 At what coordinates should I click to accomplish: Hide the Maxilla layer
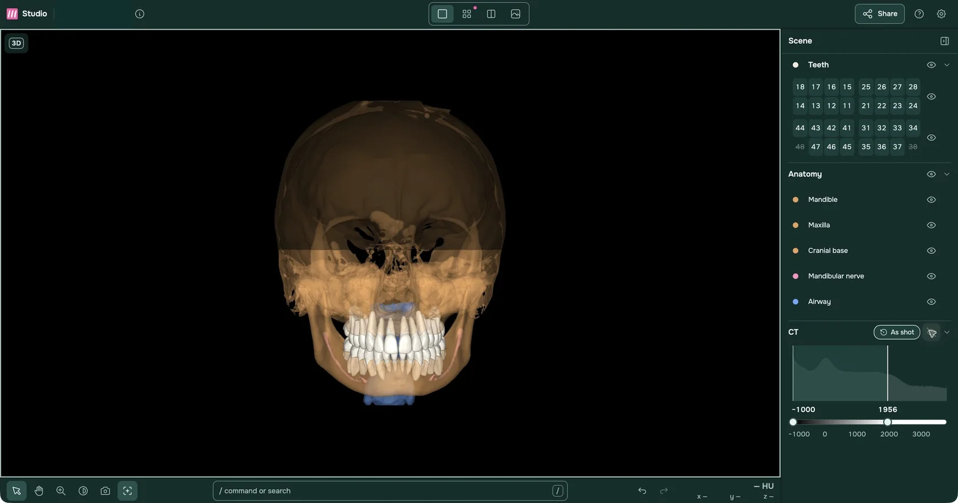point(931,225)
